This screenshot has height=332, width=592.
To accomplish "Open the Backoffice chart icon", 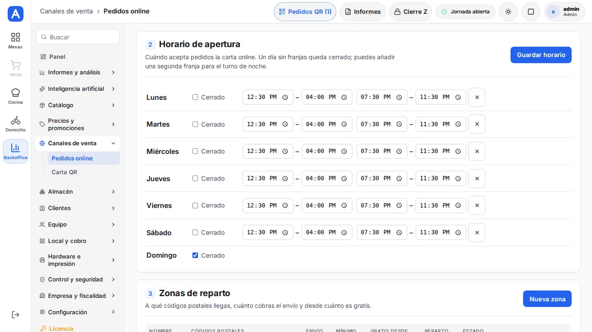I will click(x=16, y=151).
